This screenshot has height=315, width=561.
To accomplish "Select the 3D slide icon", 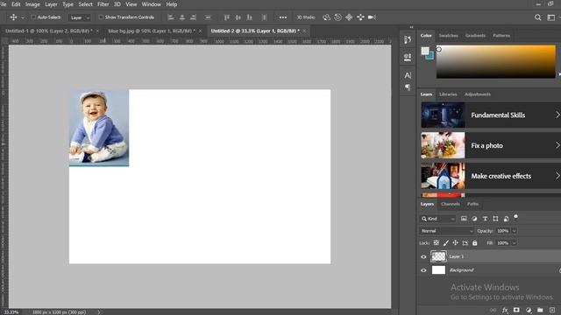I will coord(360,17).
